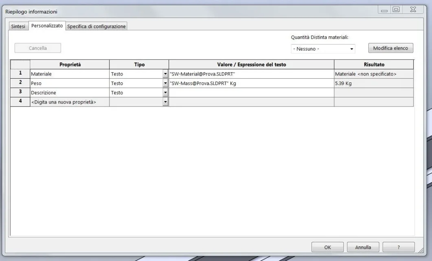Screen dimensions: 432x261
Task: Select row header number 4
Action: (x=20, y=102)
